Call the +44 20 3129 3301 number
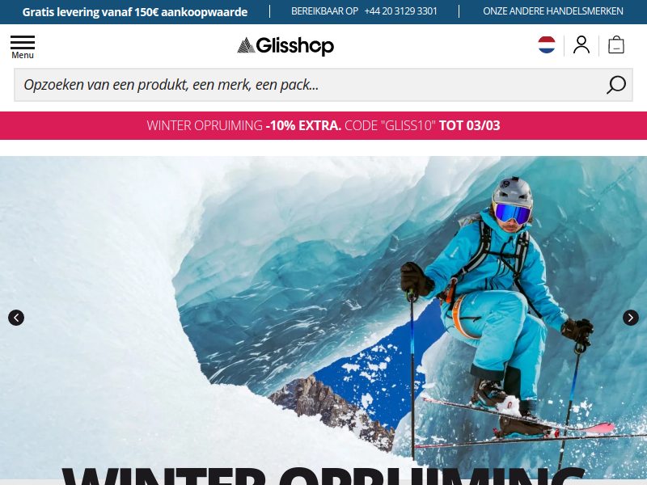Viewport: 647px width, 485px height. (400, 11)
